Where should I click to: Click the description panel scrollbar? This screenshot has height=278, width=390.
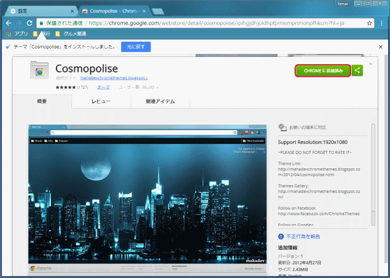point(373,175)
